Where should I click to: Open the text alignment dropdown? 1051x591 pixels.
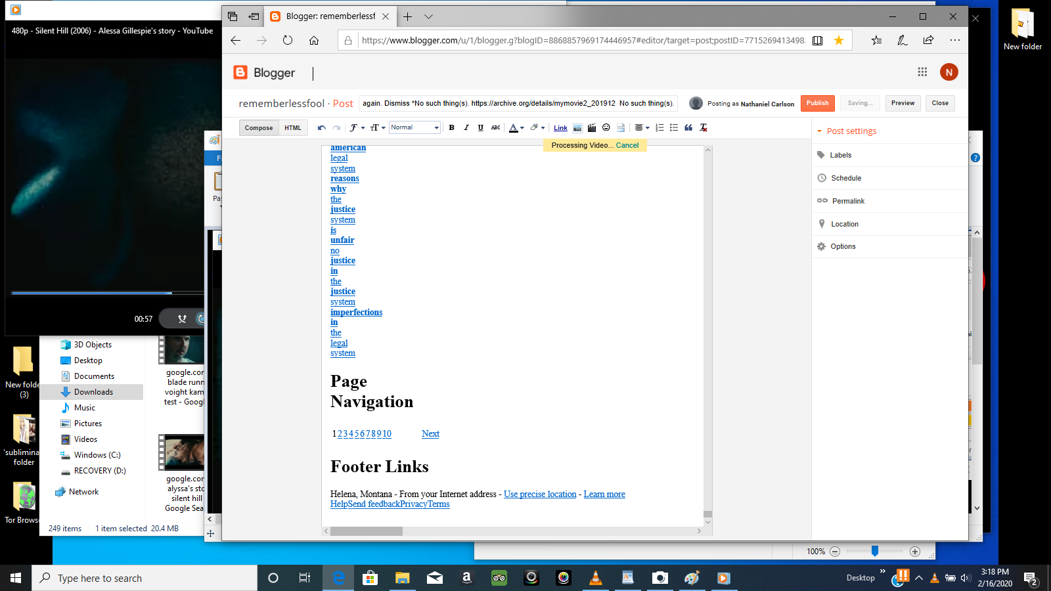(642, 127)
